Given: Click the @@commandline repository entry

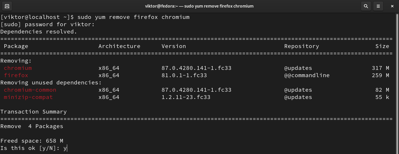Looking at the screenshot, I should point(307,75).
